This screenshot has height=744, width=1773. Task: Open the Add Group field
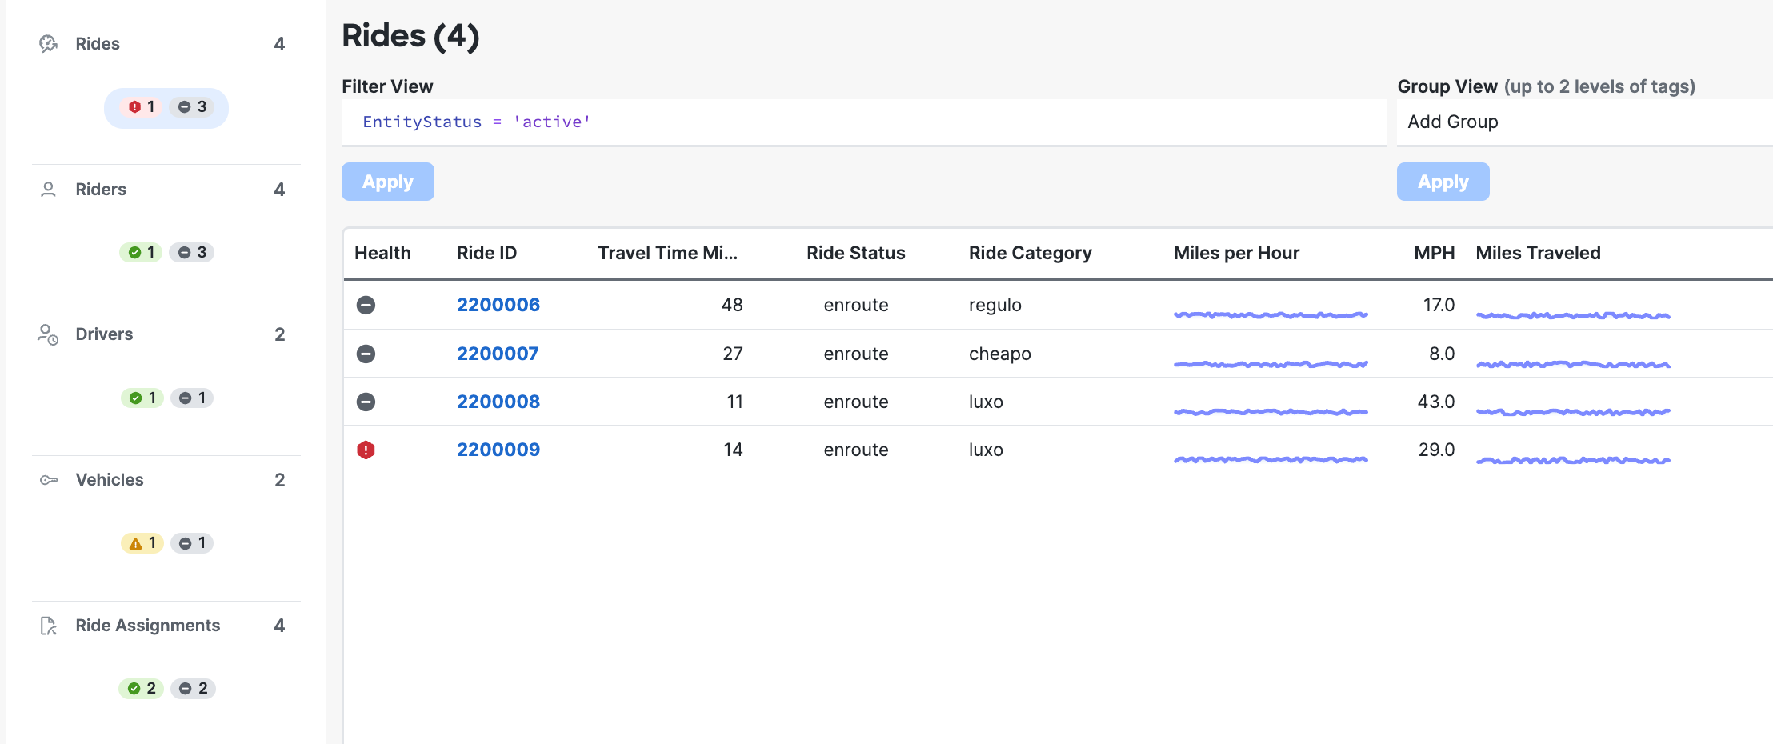[1584, 122]
